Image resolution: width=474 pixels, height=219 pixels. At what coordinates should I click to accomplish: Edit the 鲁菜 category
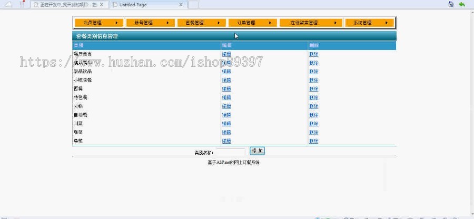(226, 141)
